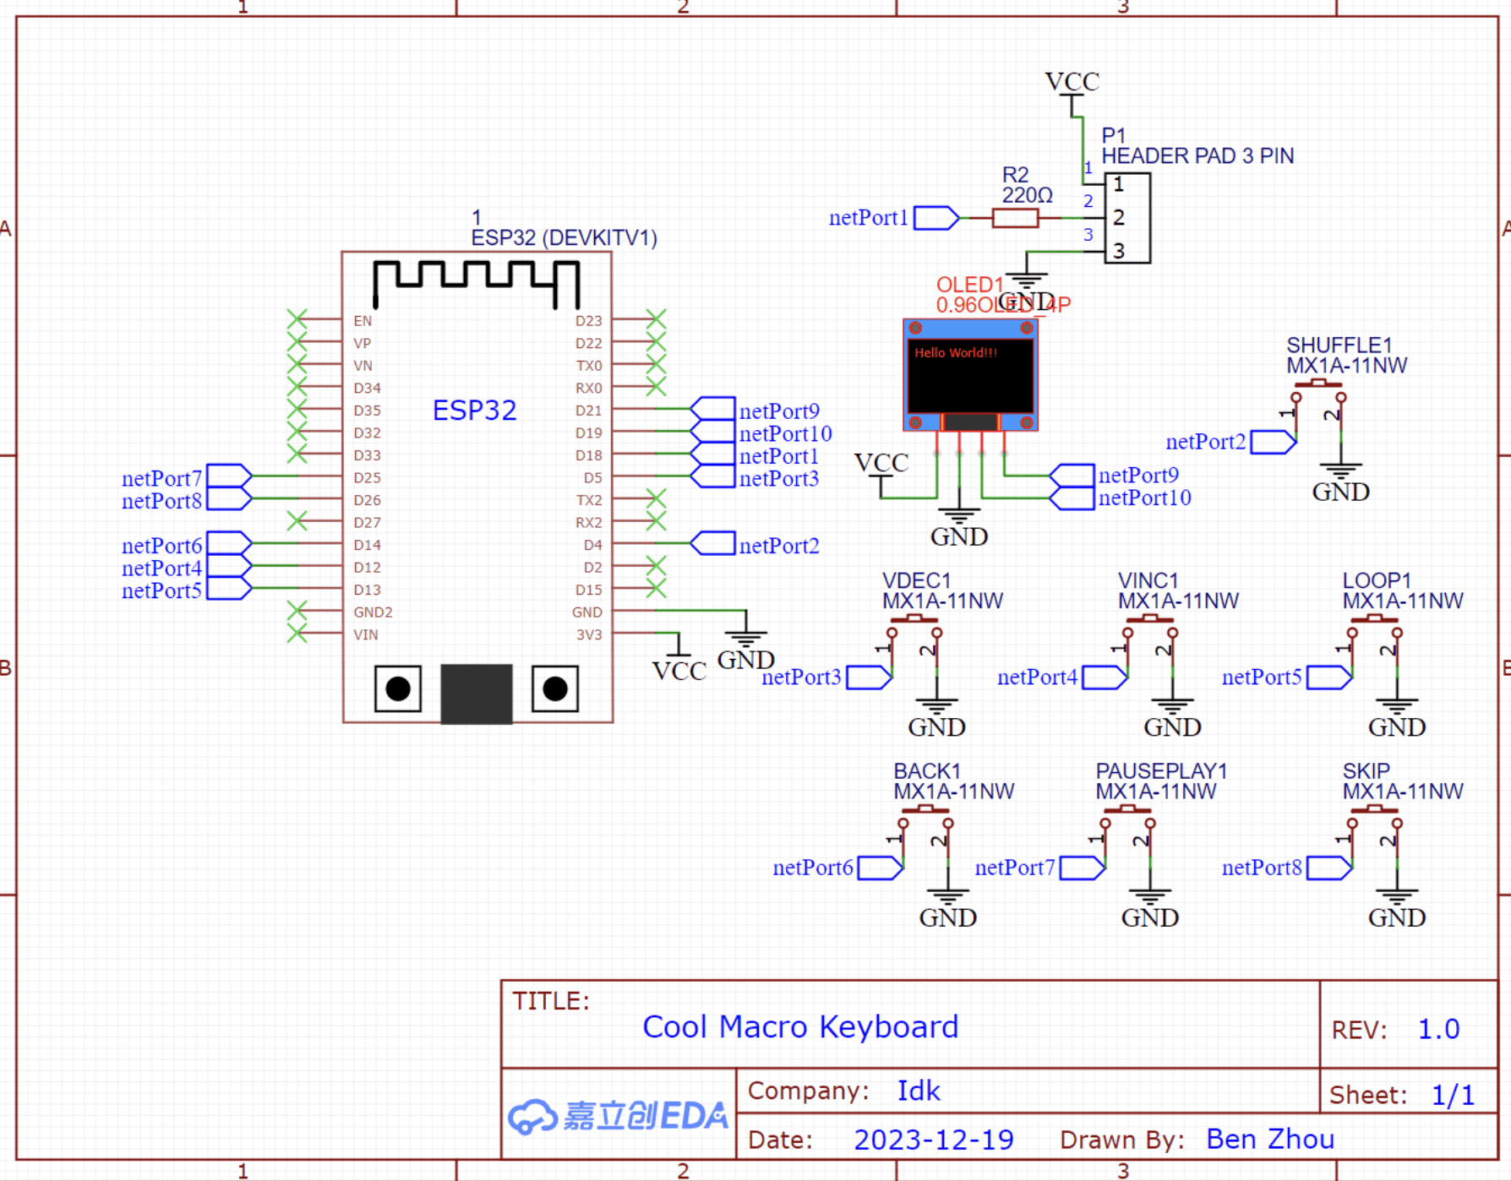The width and height of the screenshot is (1511, 1181).
Task: Click the netPort9 flag at ESP32 pin D21
Action: 712,409
